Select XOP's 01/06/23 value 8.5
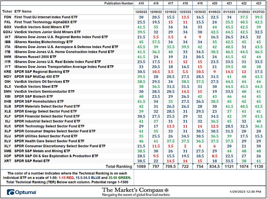This screenshot has width=267, height=199. point(215,156)
